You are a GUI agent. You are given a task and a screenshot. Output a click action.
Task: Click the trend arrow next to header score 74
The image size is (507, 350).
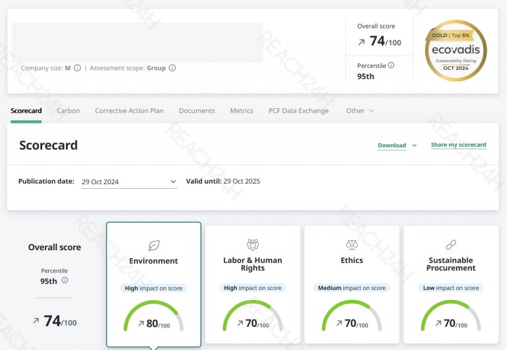pos(362,42)
